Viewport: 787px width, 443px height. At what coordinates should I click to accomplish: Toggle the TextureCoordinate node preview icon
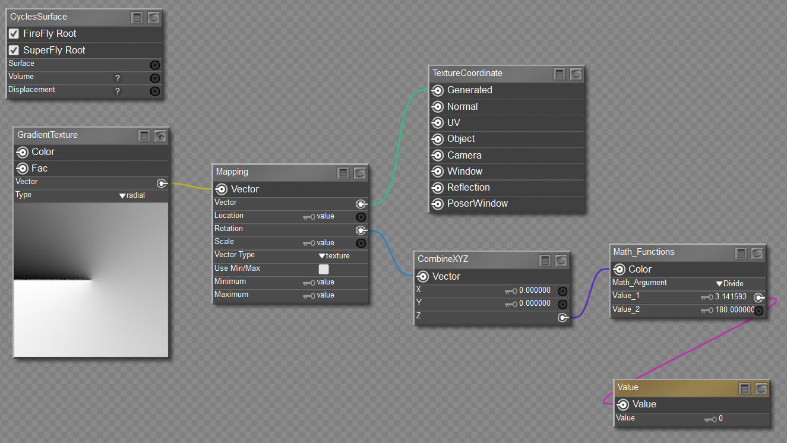576,74
